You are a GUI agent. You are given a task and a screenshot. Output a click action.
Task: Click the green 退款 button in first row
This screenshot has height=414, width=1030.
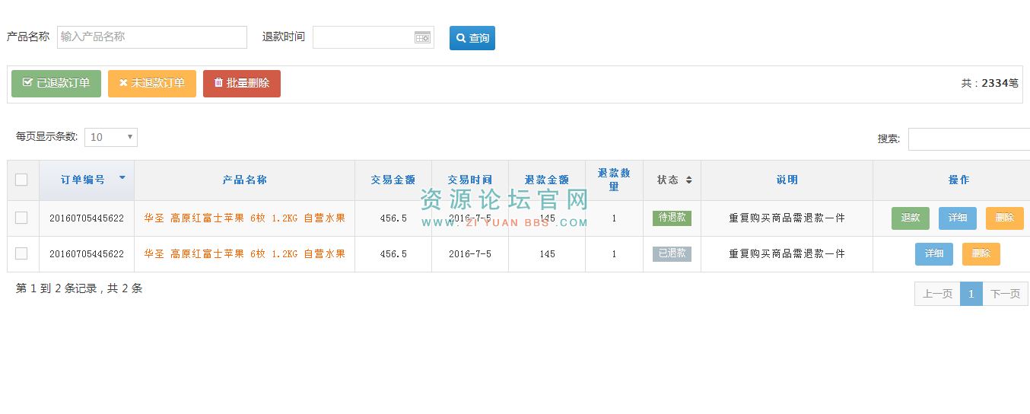(911, 218)
